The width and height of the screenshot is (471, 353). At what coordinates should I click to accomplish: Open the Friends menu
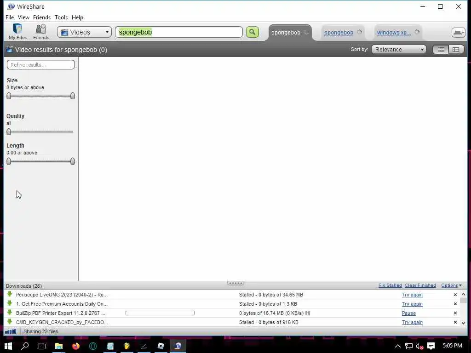click(42, 17)
